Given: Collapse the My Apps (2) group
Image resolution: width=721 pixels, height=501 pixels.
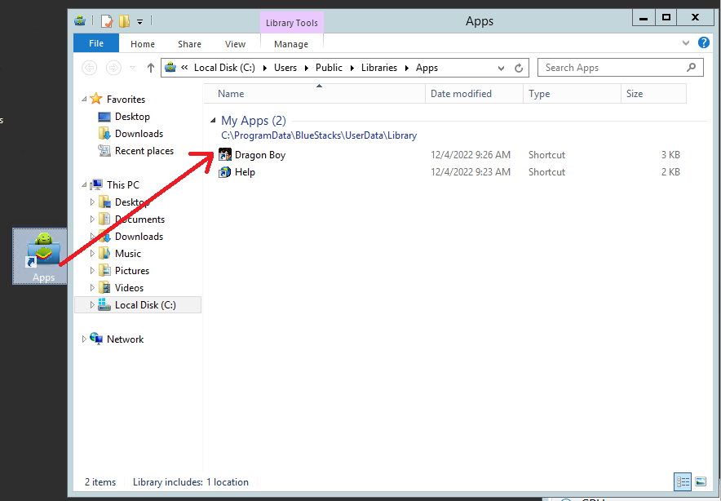Looking at the screenshot, I should (213, 121).
